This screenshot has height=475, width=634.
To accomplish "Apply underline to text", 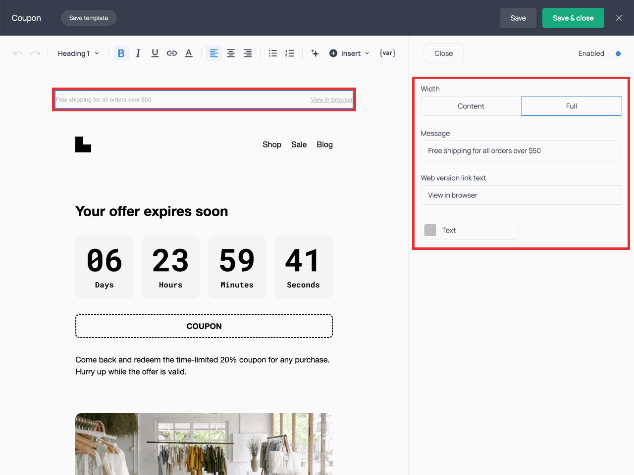I will coord(155,53).
